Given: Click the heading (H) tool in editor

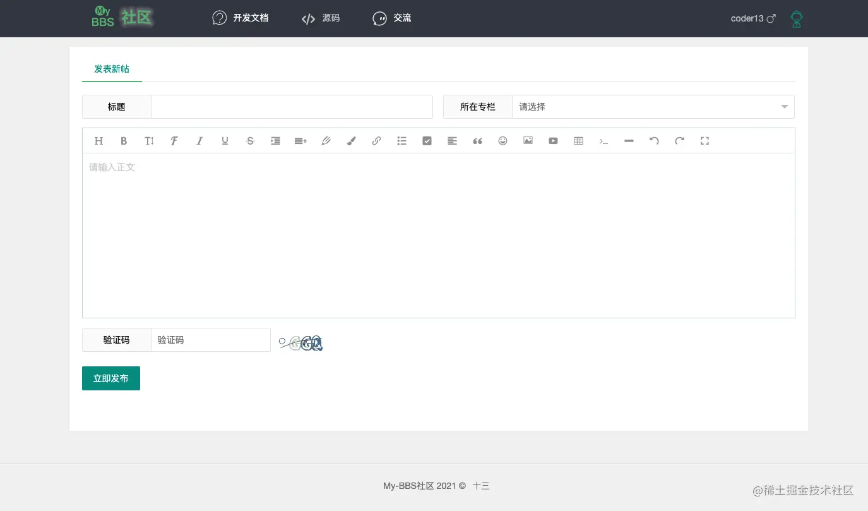Looking at the screenshot, I should coord(98,141).
